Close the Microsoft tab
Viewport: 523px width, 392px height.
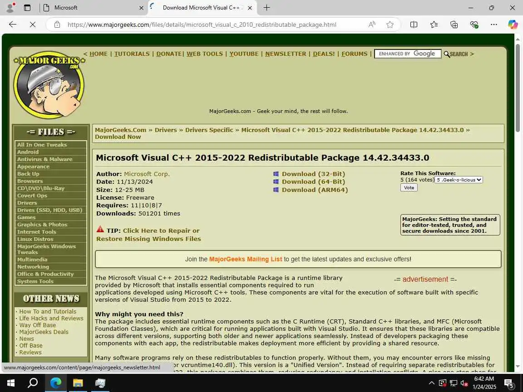[x=142, y=8]
